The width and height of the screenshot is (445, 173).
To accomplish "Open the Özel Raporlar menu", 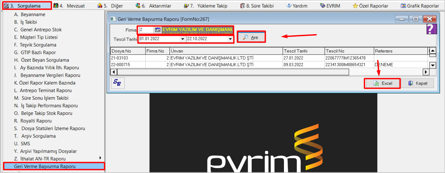I will (x=370, y=6).
